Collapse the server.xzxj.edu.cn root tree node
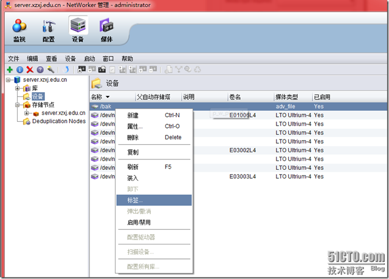389x279 pixels. point(8,79)
